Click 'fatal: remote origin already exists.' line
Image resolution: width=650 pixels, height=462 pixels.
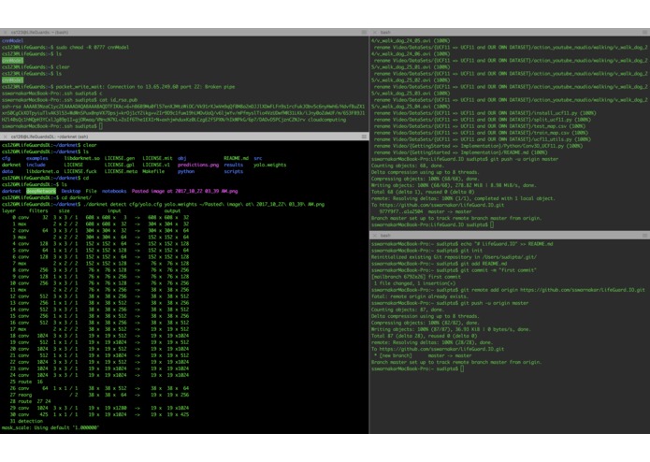[420, 296]
